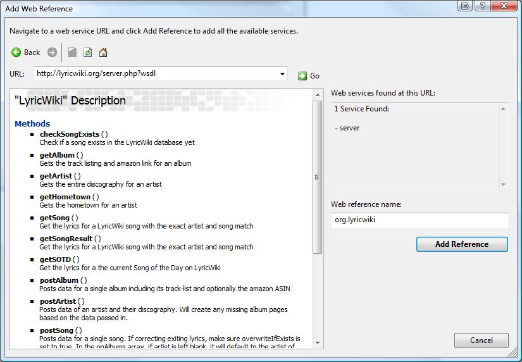522x362 pixels.
Task: Click the Web reference name field
Action: 419,220
